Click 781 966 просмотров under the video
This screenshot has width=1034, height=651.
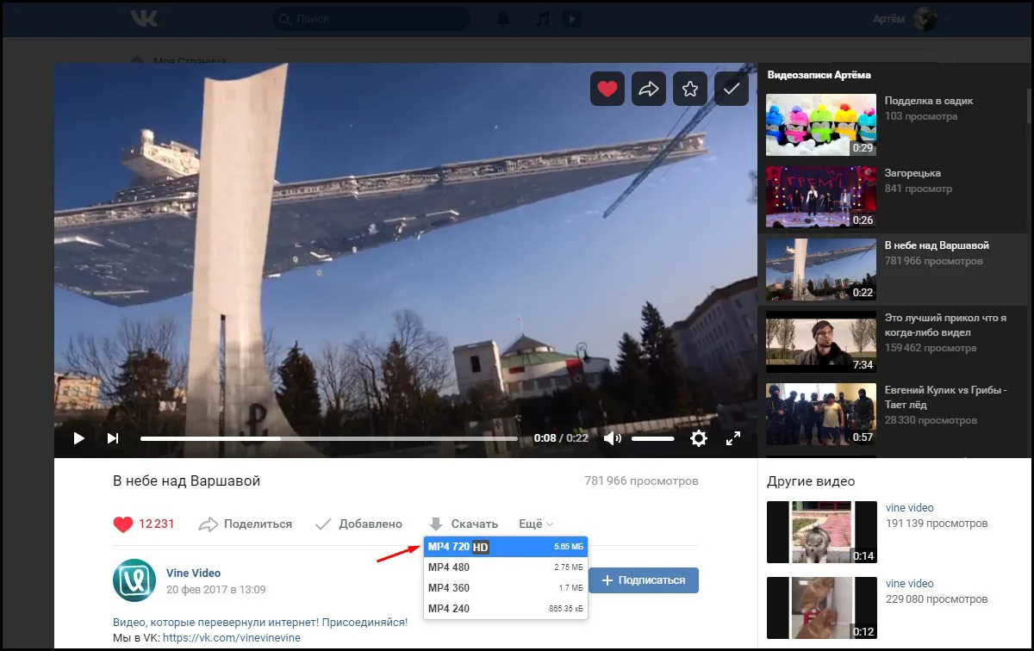[x=641, y=480]
